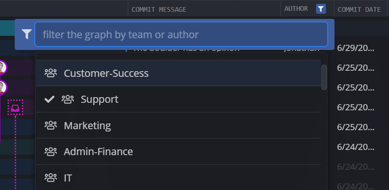Click the Customer-Success team group icon

coord(51,73)
